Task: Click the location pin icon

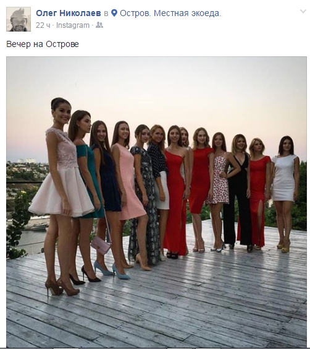Action: pyautogui.click(x=114, y=13)
